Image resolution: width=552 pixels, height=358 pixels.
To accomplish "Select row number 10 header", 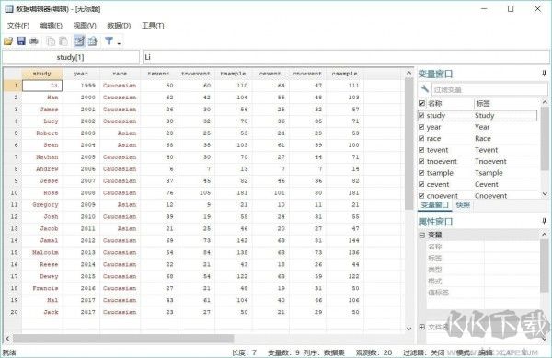I will [x=13, y=193].
